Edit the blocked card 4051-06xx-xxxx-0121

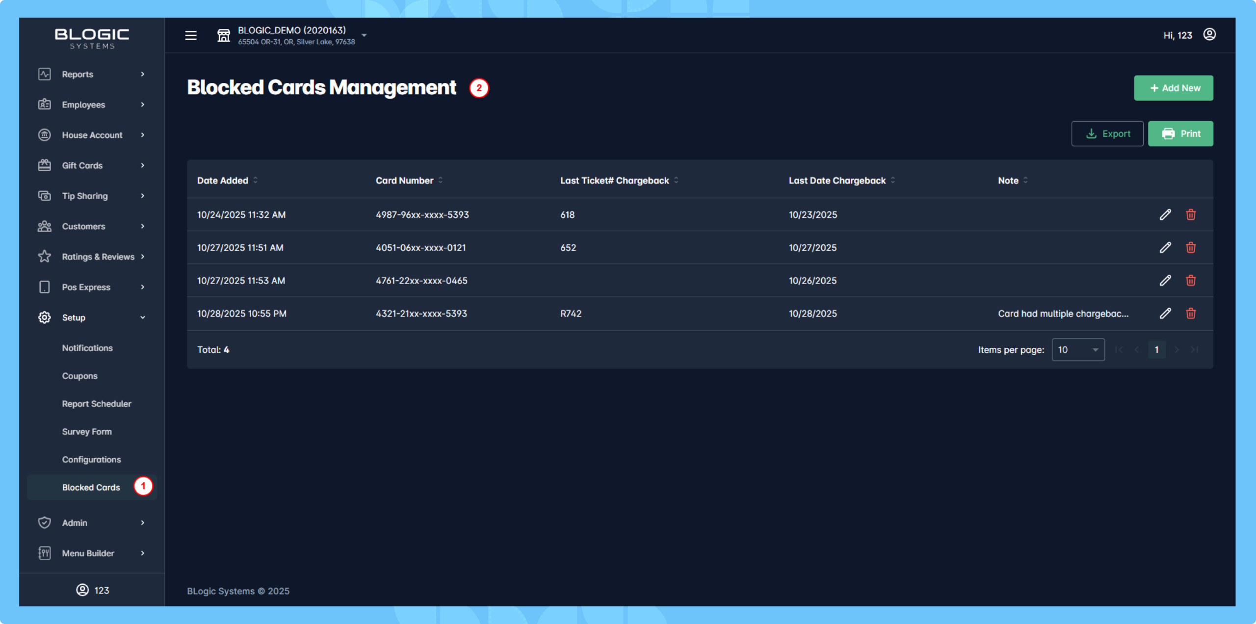pos(1165,247)
